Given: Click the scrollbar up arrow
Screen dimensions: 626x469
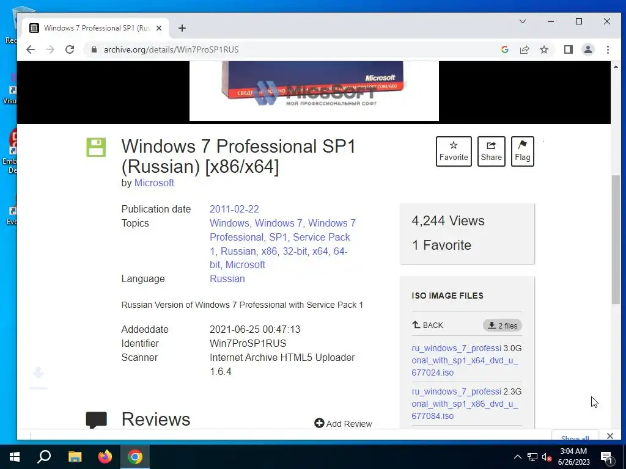Looking at the screenshot, I should tap(615, 67).
